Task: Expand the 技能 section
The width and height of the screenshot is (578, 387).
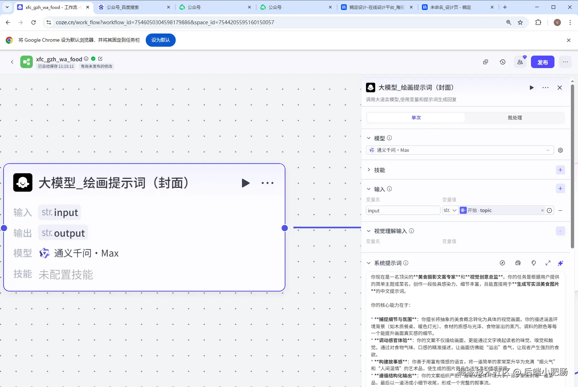Action: pos(369,170)
